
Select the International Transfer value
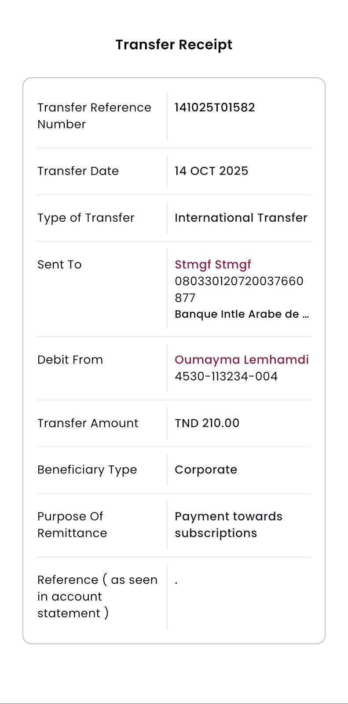[x=241, y=218]
